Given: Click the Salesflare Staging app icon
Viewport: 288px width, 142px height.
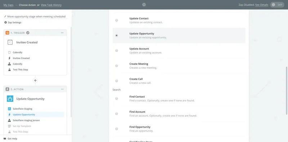Looking at the screenshot, I should tap(9, 109).
